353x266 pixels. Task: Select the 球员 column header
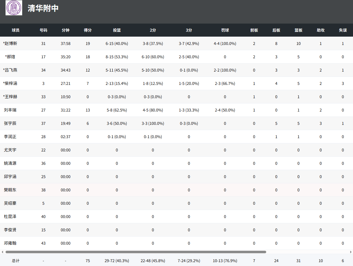[x=16, y=30]
